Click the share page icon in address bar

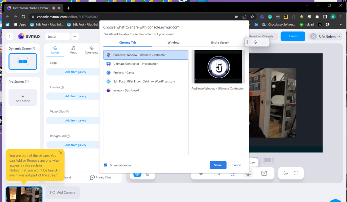pyautogui.click(x=244, y=17)
